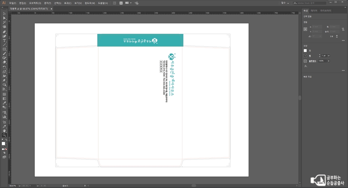Select the Eyedropper tool

tap(4, 103)
